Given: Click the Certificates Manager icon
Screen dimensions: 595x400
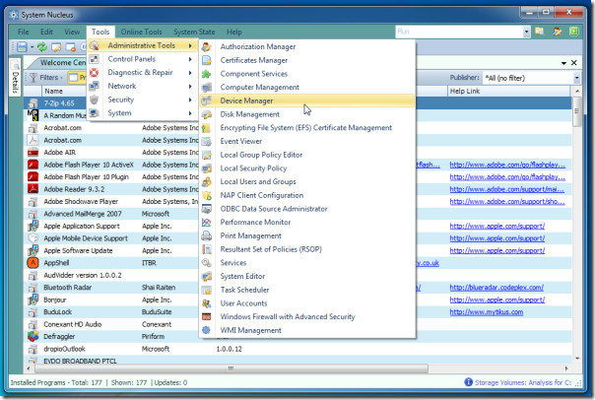Looking at the screenshot, I should coord(207,60).
